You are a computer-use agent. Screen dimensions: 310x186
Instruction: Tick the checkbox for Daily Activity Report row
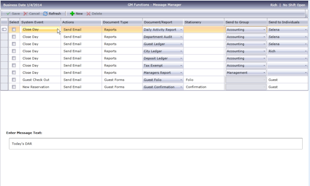click(13, 29)
